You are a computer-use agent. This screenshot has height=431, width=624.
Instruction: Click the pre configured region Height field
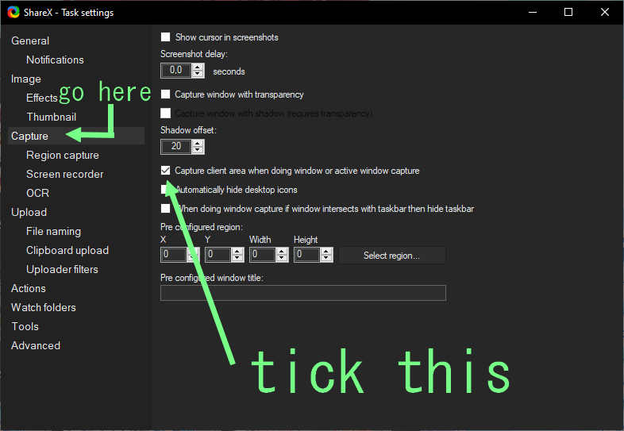click(x=307, y=255)
